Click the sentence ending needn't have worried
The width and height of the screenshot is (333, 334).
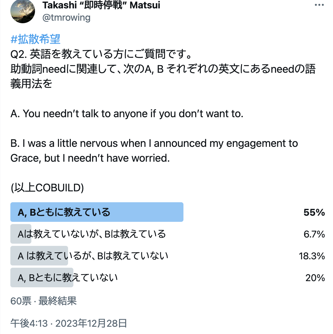point(154,150)
